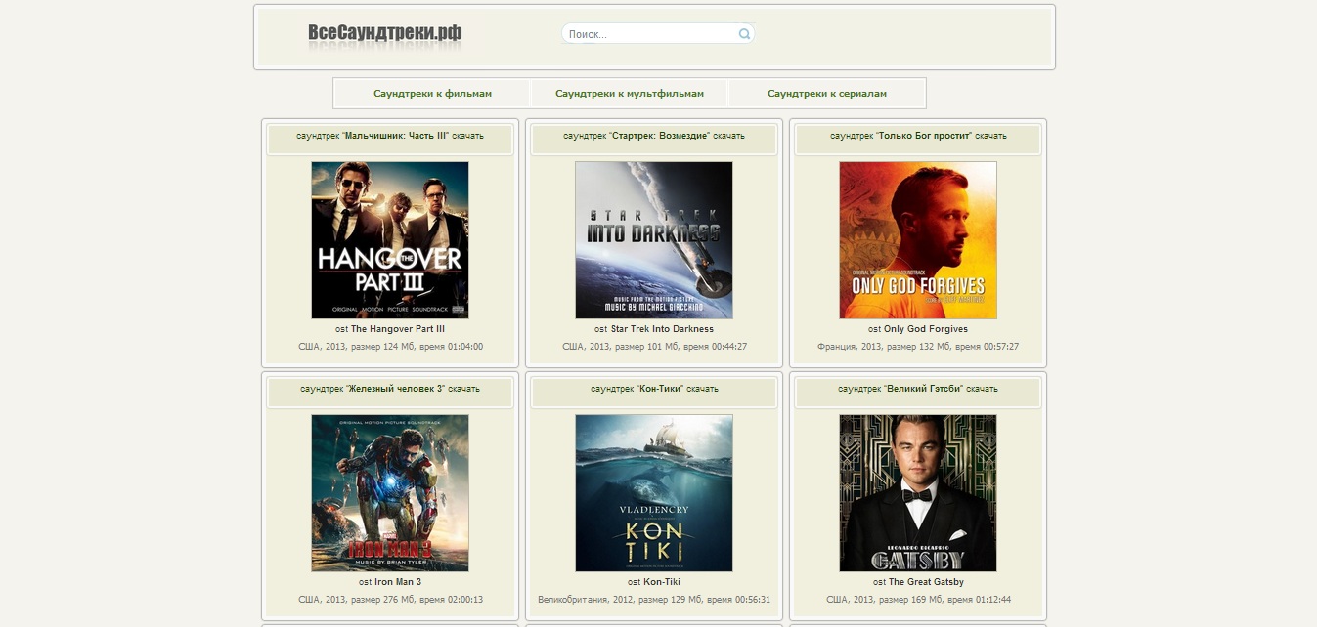Screen dimensions: 1317x627
Task: Open the Iron Man 3 album cover
Action: tap(390, 493)
